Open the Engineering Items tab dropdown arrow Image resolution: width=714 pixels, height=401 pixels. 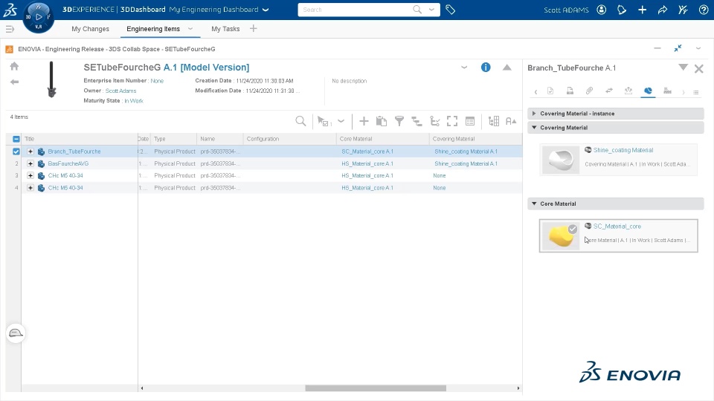click(x=190, y=29)
